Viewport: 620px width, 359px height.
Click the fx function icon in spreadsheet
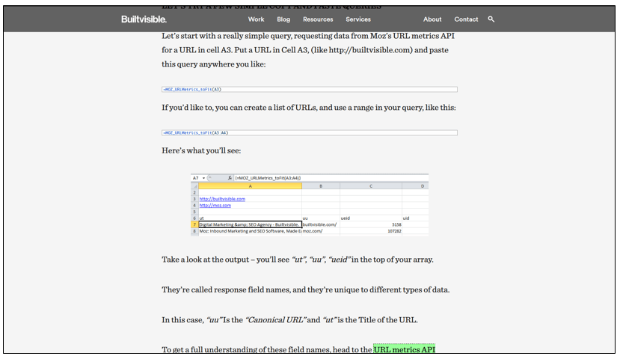(230, 178)
